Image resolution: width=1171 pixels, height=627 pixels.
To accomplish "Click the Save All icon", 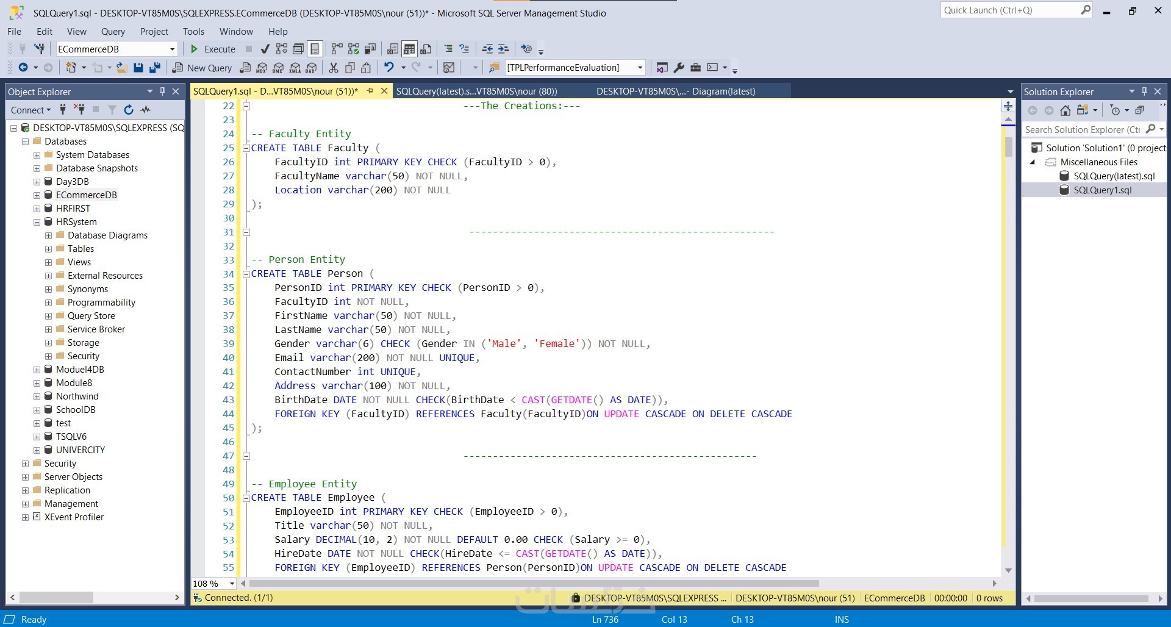I will tap(155, 68).
